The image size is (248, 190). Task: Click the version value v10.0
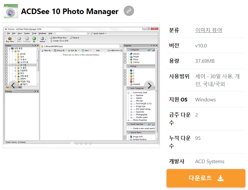[201, 46]
